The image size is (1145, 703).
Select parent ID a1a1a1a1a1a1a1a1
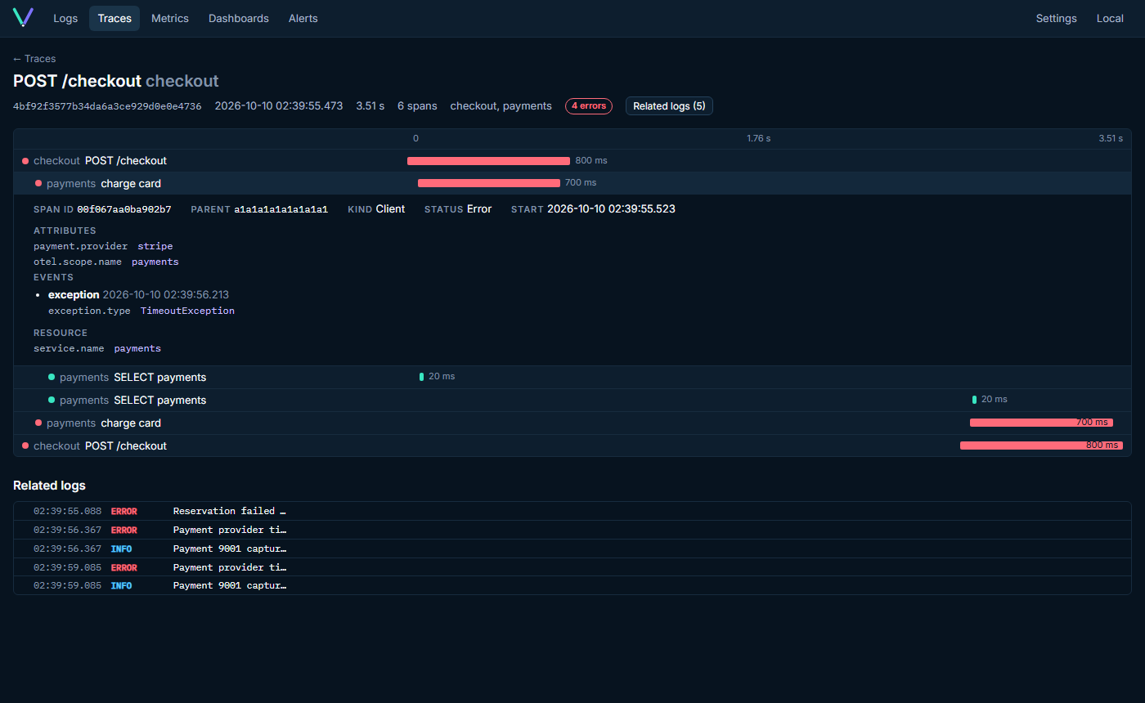point(281,209)
